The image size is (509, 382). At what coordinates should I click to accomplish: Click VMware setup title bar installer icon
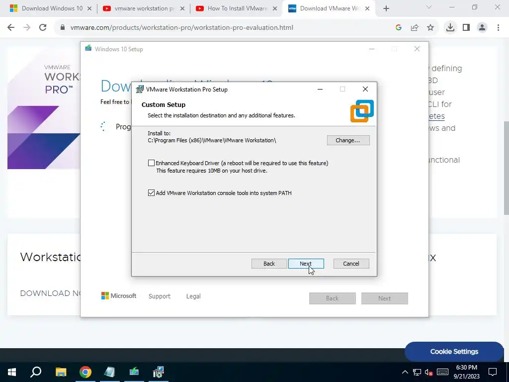pyautogui.click(x=140, y=90)
